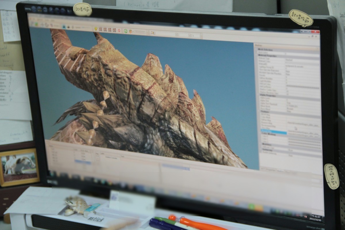Click the yellow lightbulb icon in the toolbar
Screen dimensions: 345x230
click(x=96, y=29)
